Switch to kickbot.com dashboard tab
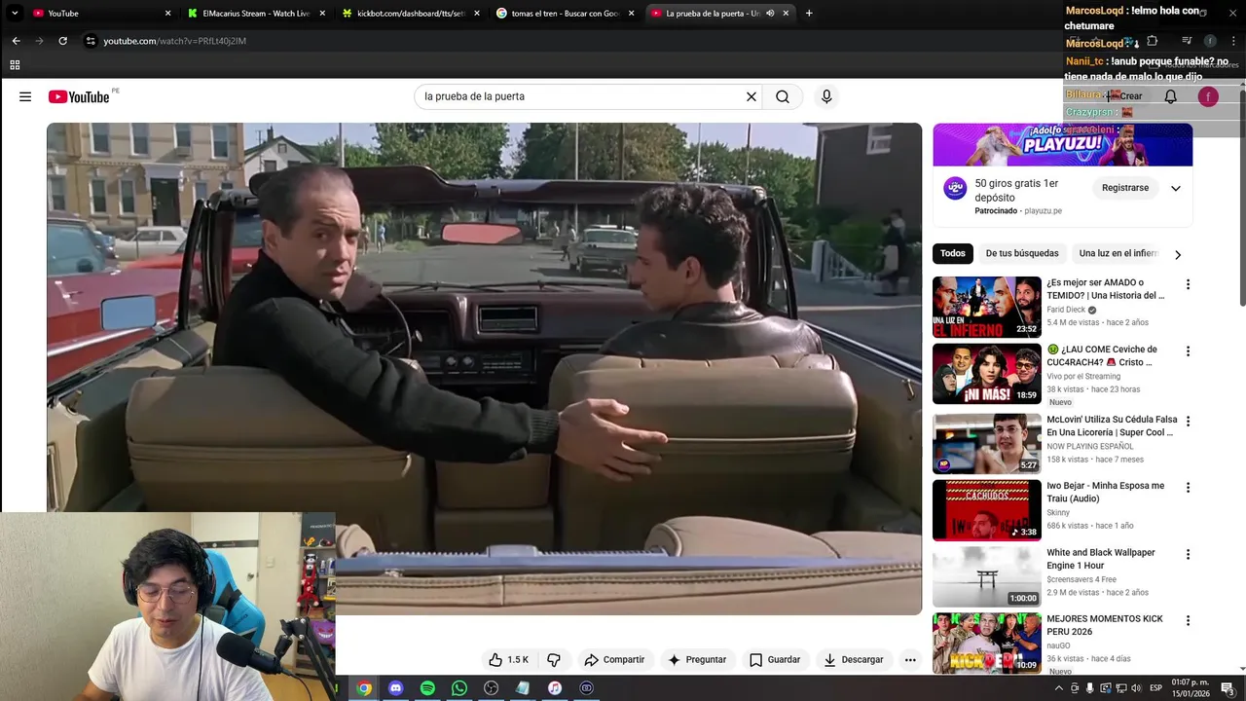 click(412, 14)
